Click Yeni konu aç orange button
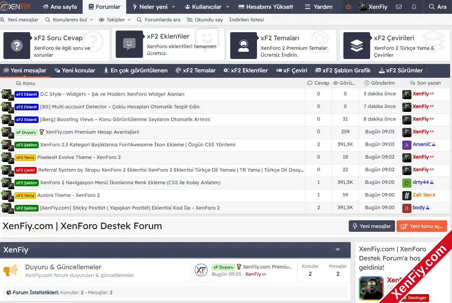Viewport: 452px width, 303px height. pyautogui.click(x=422, y=226)
